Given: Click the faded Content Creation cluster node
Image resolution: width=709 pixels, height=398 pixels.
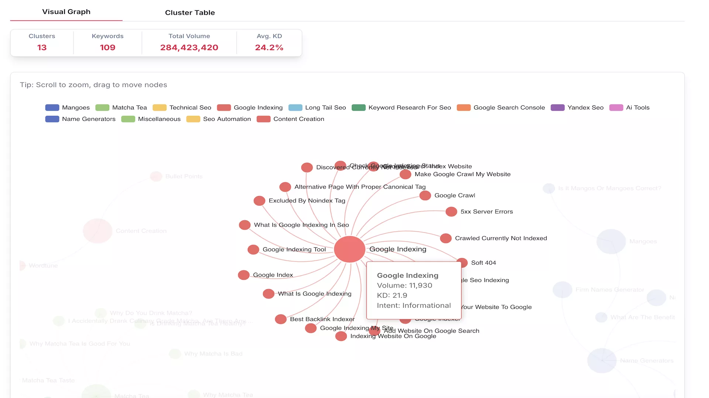Looking at the screenshot, I should point(97,231).
